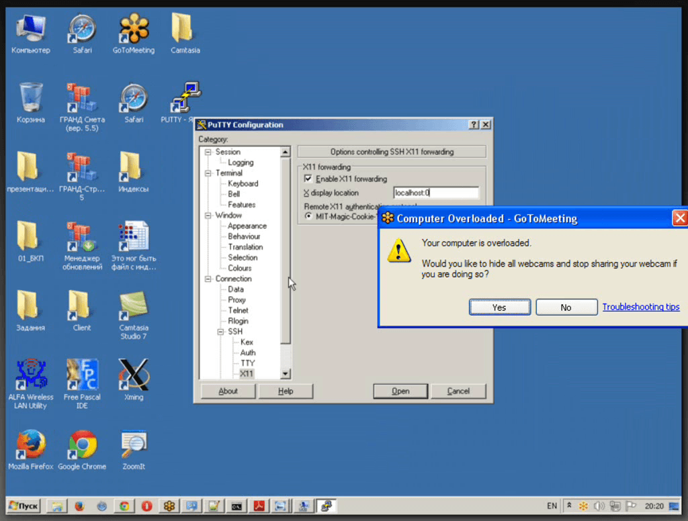
Task: Click the Help button in PuTTY
Action: (x=286, y=391)
